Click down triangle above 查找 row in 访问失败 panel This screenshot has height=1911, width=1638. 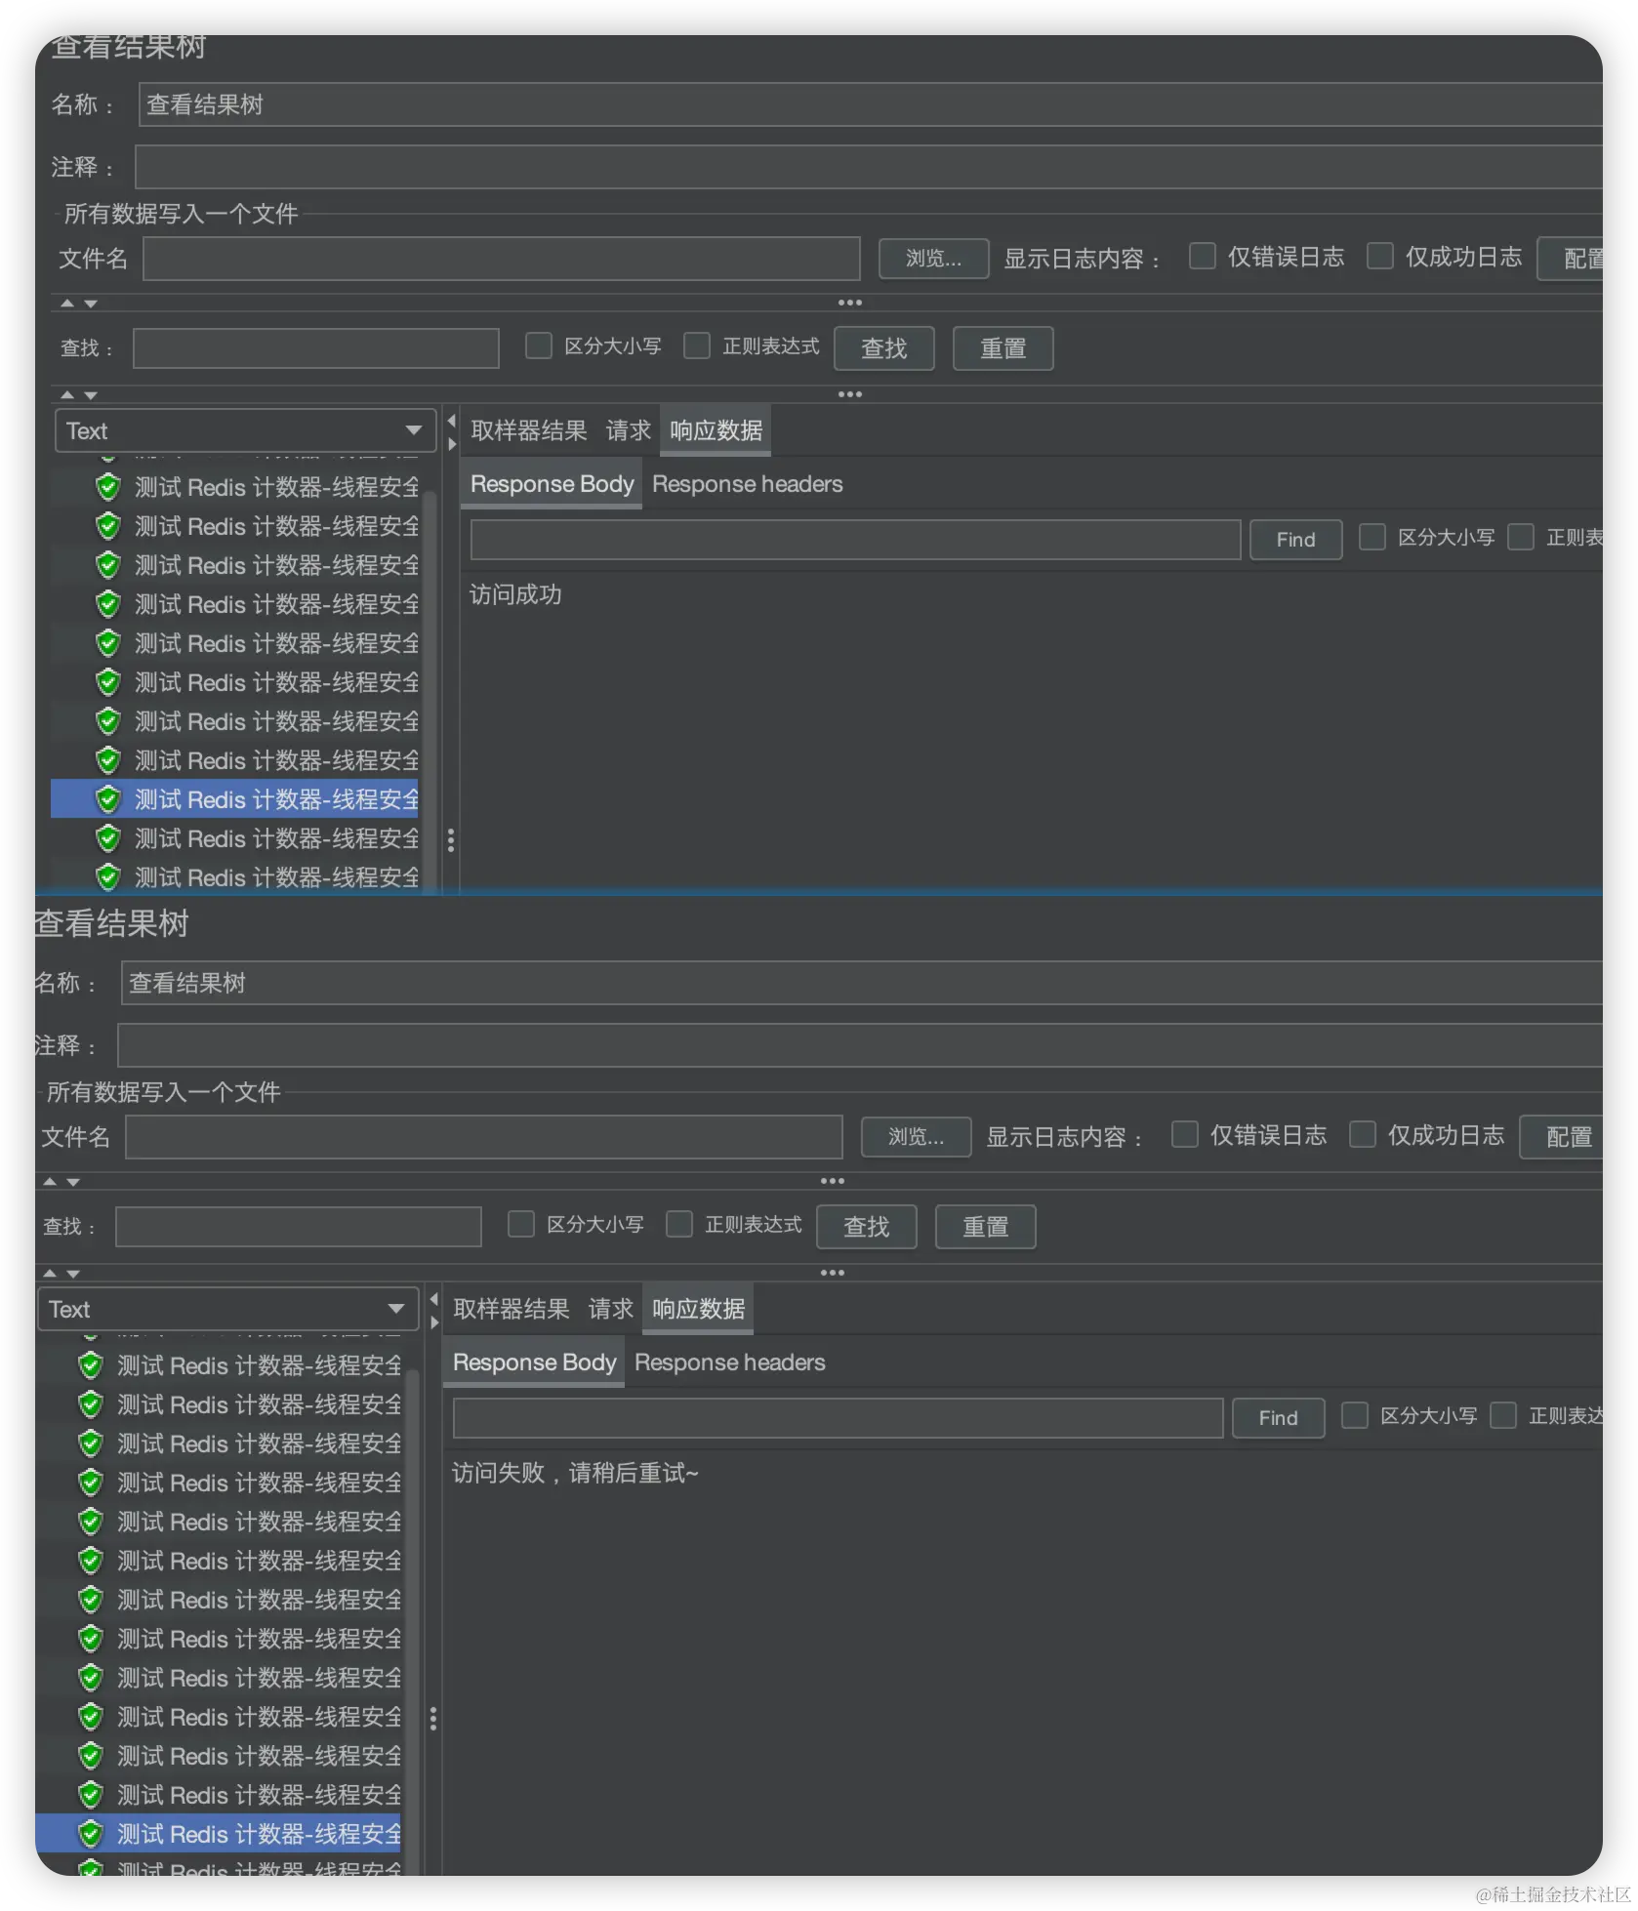(73, 1182)
